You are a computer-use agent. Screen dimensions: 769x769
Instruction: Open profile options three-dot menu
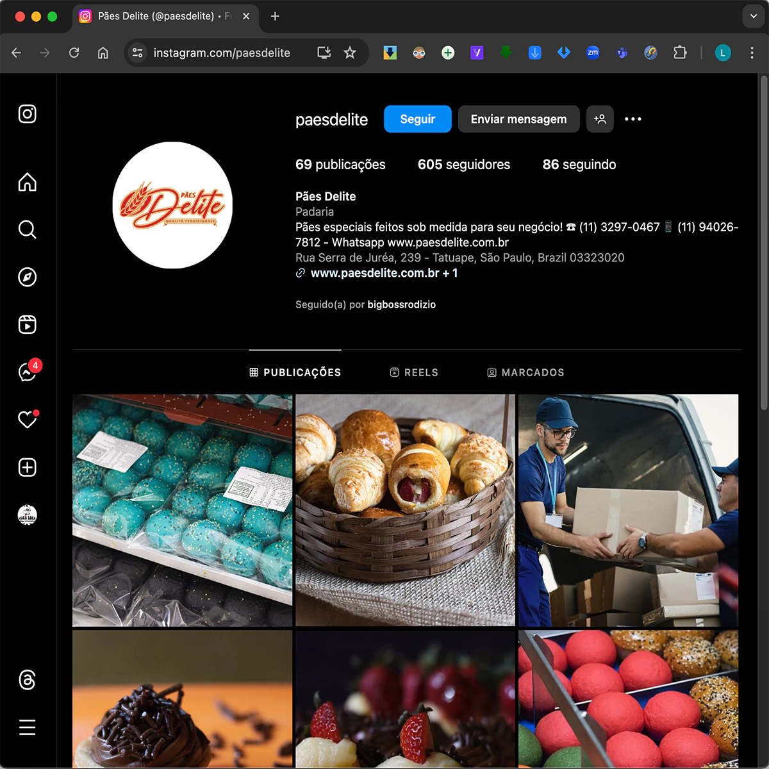(x=633, y=119)
